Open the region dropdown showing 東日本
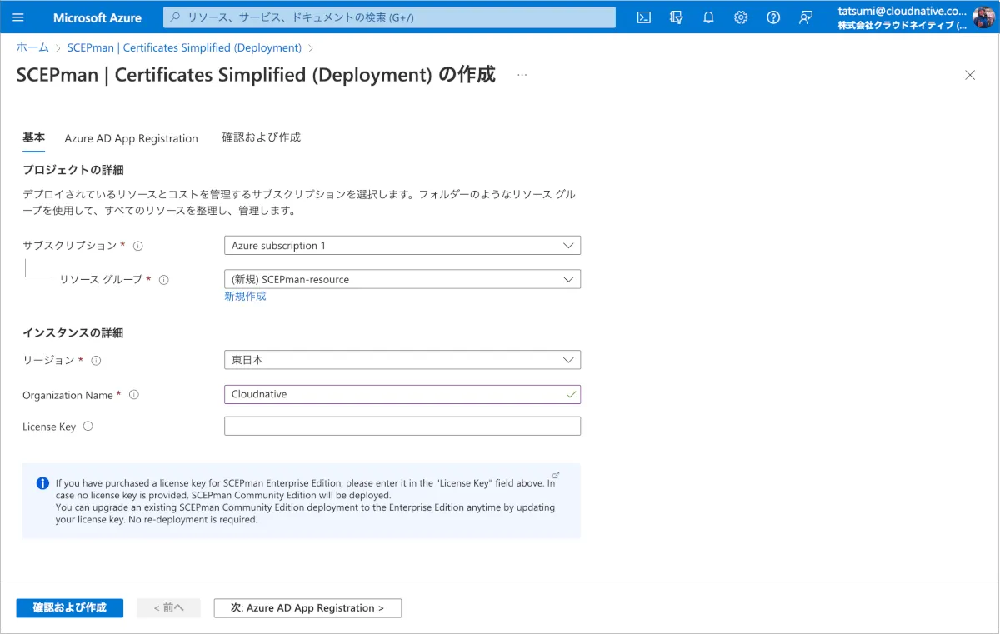This screenshot has width=1000, height=634. coord(402,360)
